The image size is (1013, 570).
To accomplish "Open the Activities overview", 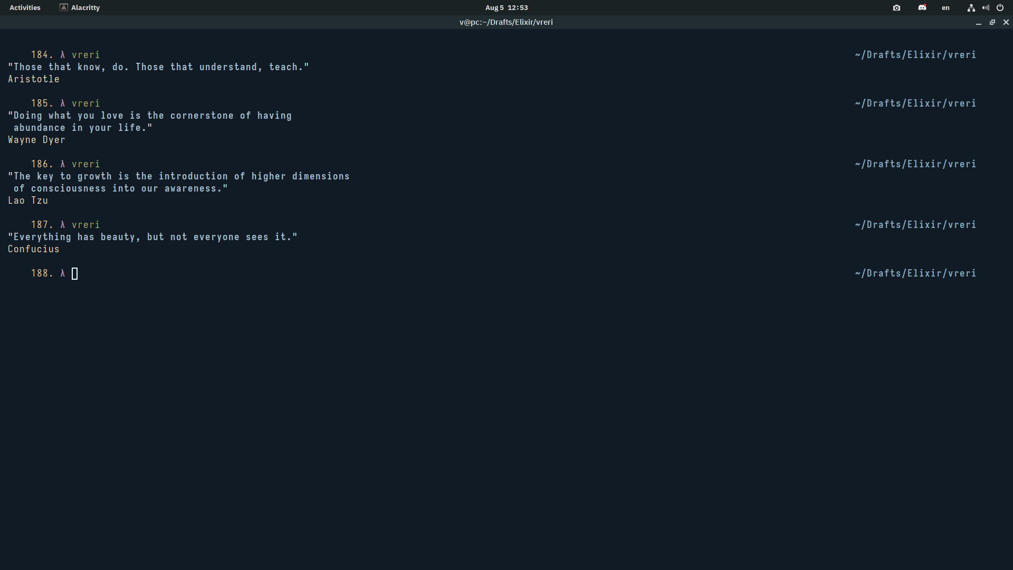I will point(25,8).
